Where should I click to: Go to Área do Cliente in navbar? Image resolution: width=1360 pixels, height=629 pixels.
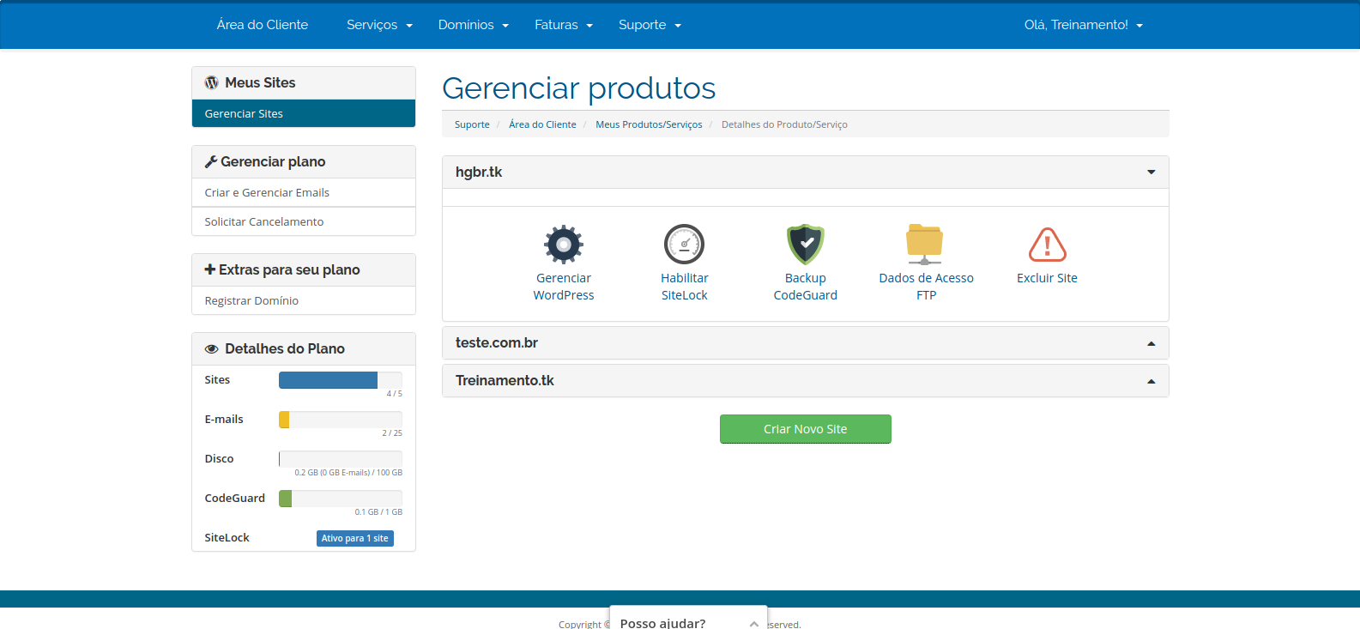coord(263,25)
